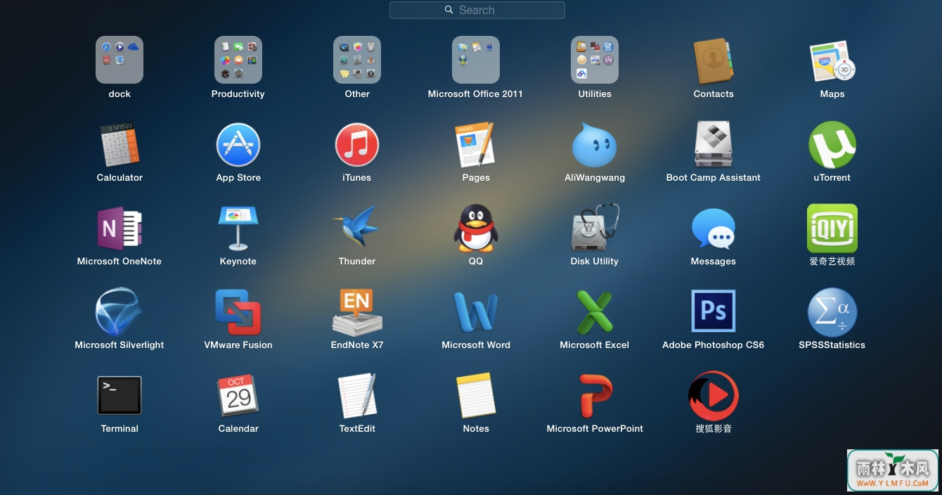The height and width of the screenshot is (495, 942).
Task: Click the Launchpad Search field
Action: tap(477, 10)
